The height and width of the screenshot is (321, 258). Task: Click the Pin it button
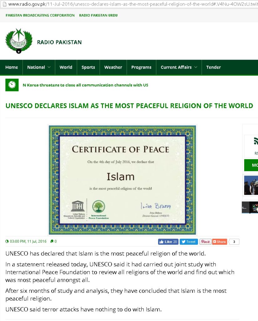pos(205,242)
